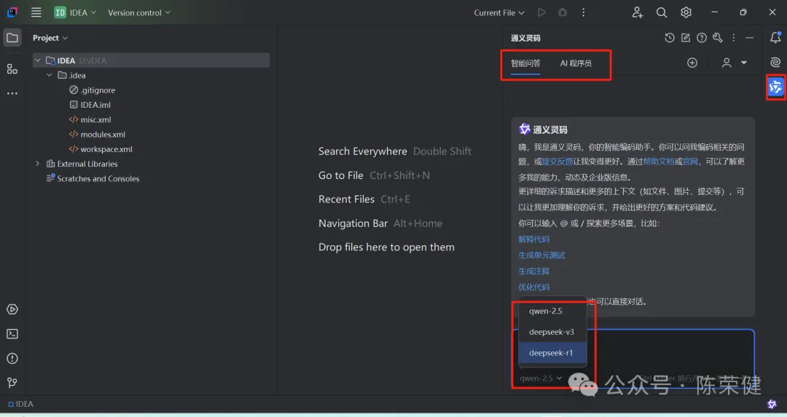Select misc.xml file

(90, 120)
